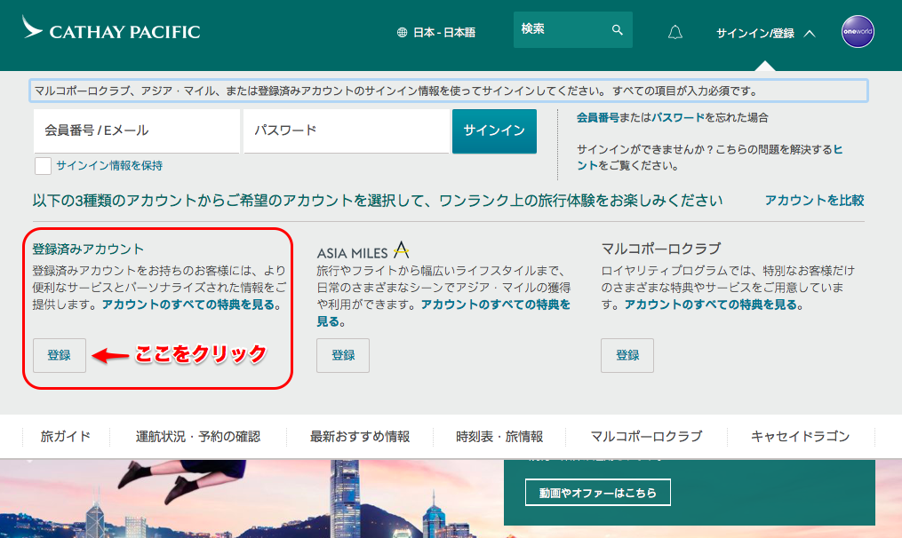Open 旅ガイド menu

(66, 437)
